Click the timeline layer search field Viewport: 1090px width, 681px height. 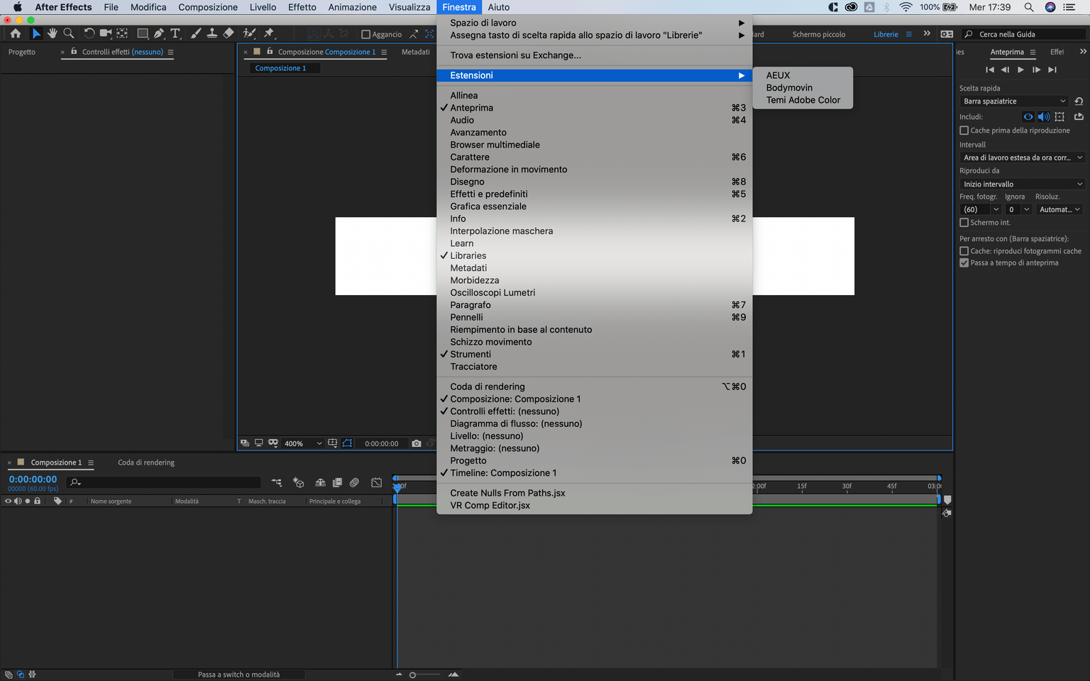click(164, 482)
